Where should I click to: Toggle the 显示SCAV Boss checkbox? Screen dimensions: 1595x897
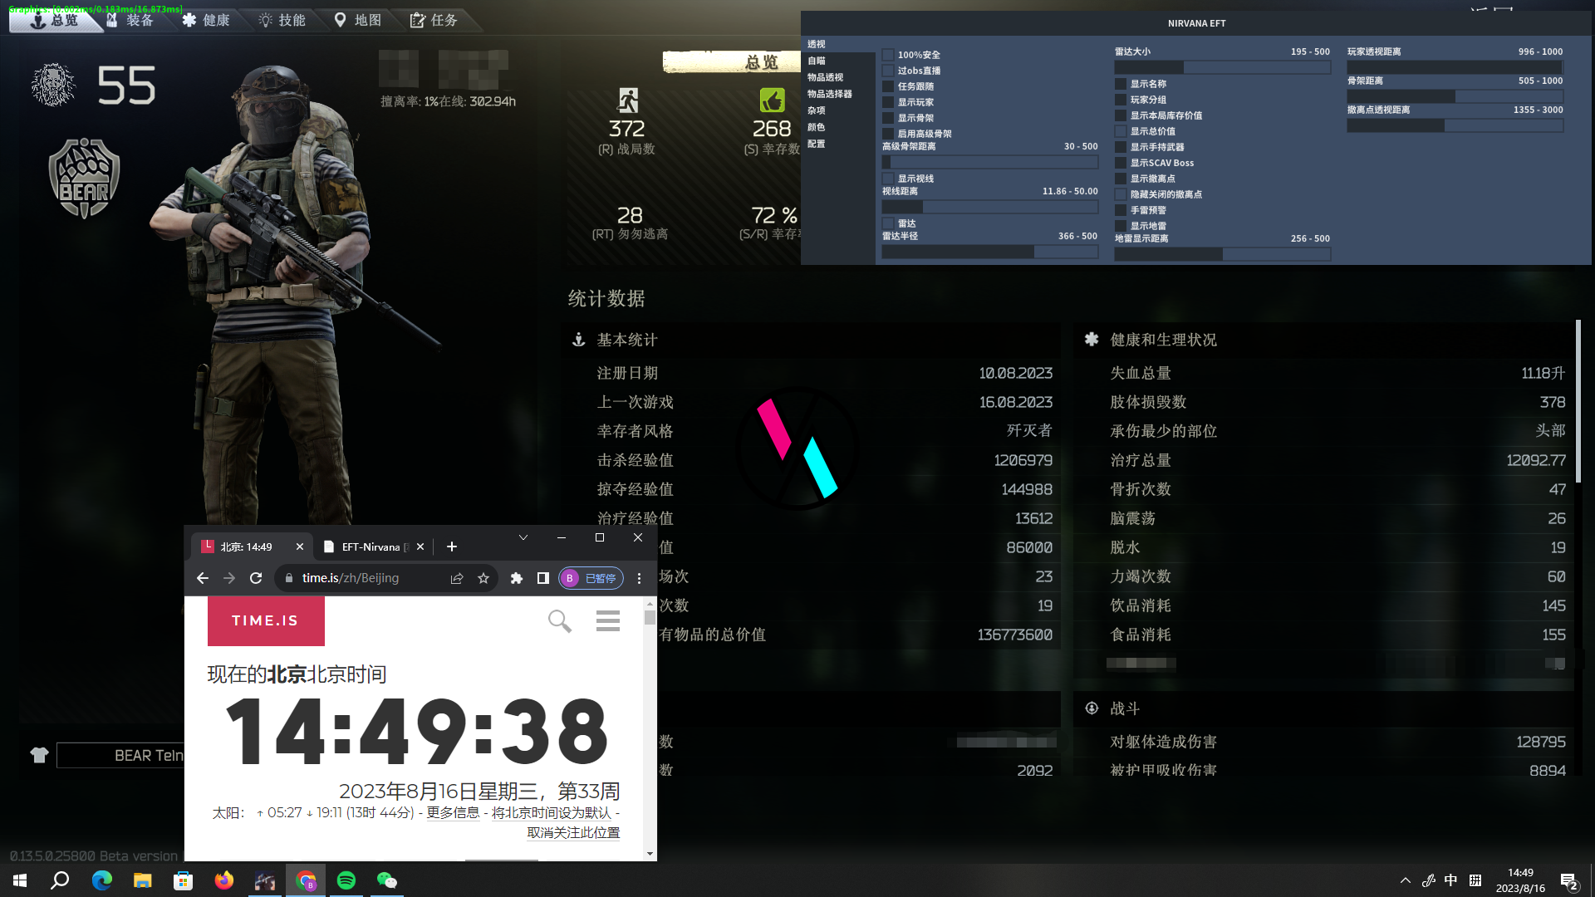tap(1121, 163)
